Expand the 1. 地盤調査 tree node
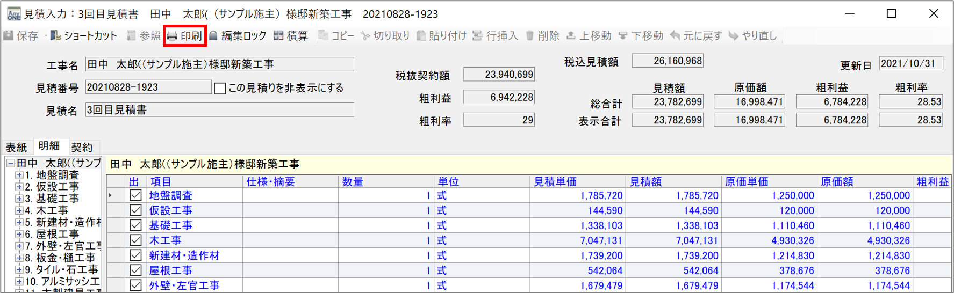 pos(19,175)
